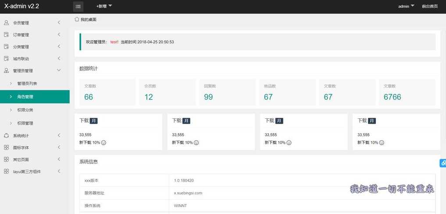Click the floating blue link icon at right edge
The height and width of the screenshot is (214, 446).
click(443, 163)
